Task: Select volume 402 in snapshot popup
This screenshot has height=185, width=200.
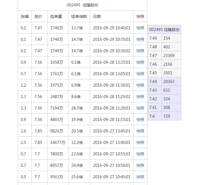Action: pos(171,47)
